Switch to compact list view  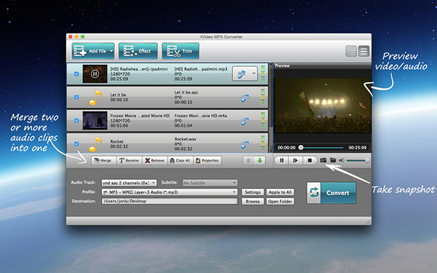coord(363,51)
